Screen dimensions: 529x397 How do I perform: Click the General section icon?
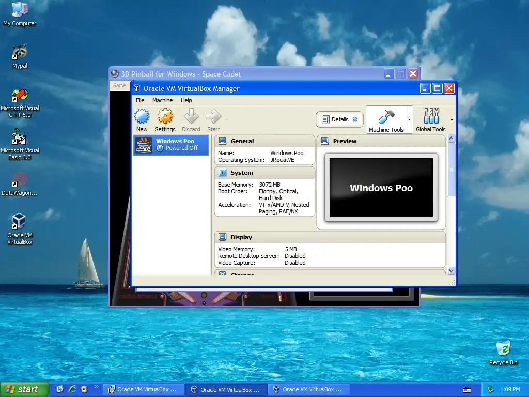pos(222,141)
